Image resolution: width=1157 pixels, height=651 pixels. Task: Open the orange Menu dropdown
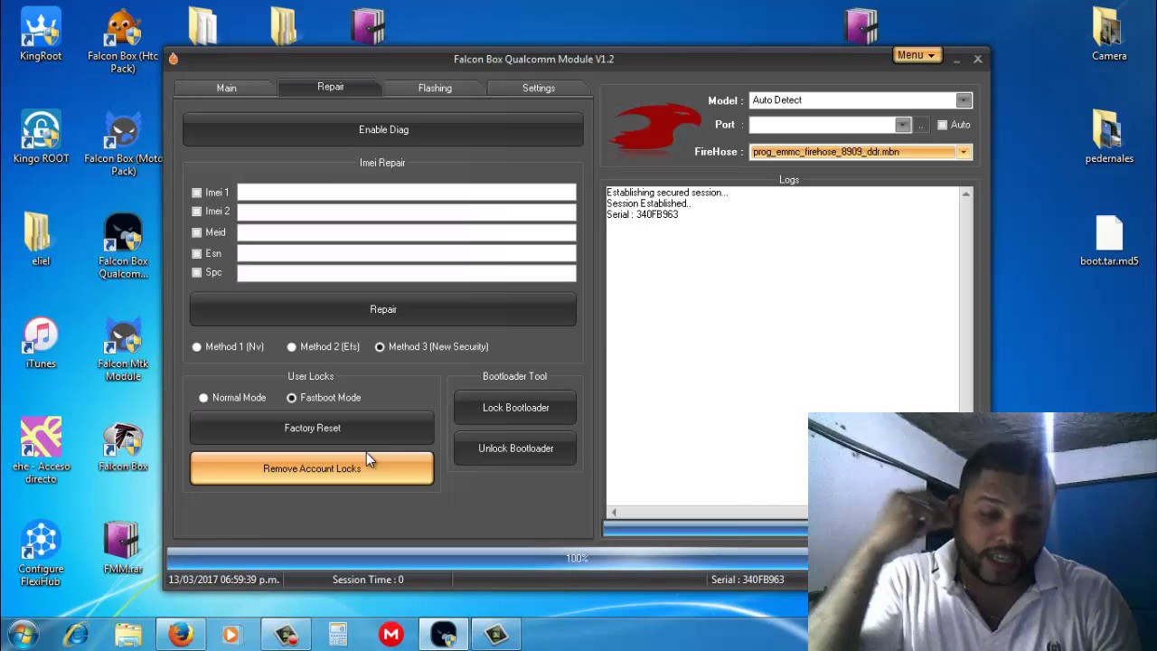click(x=917, y=55)
